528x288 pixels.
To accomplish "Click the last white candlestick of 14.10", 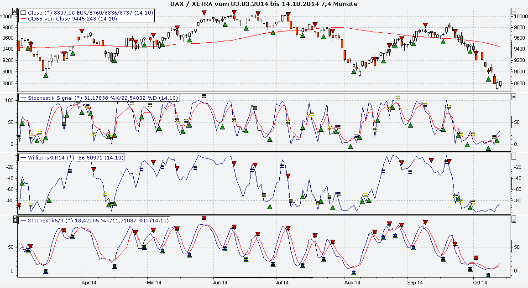I will (500, 83).
